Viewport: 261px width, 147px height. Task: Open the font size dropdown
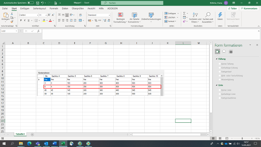(46, 15)
